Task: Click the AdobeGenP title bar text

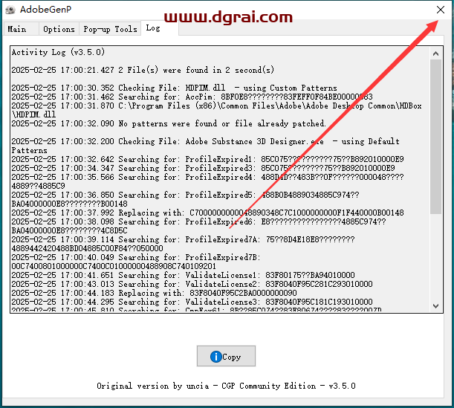Action: [x=46, y=10]
